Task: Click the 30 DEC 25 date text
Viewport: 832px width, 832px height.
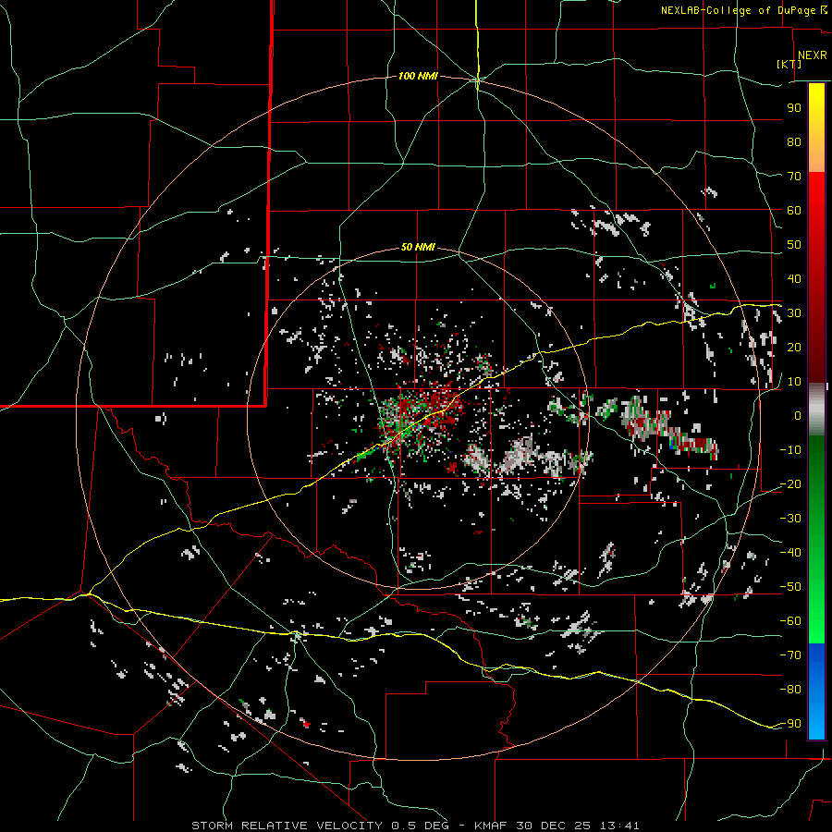Action: pyautogui.click(x=554, y=826)
